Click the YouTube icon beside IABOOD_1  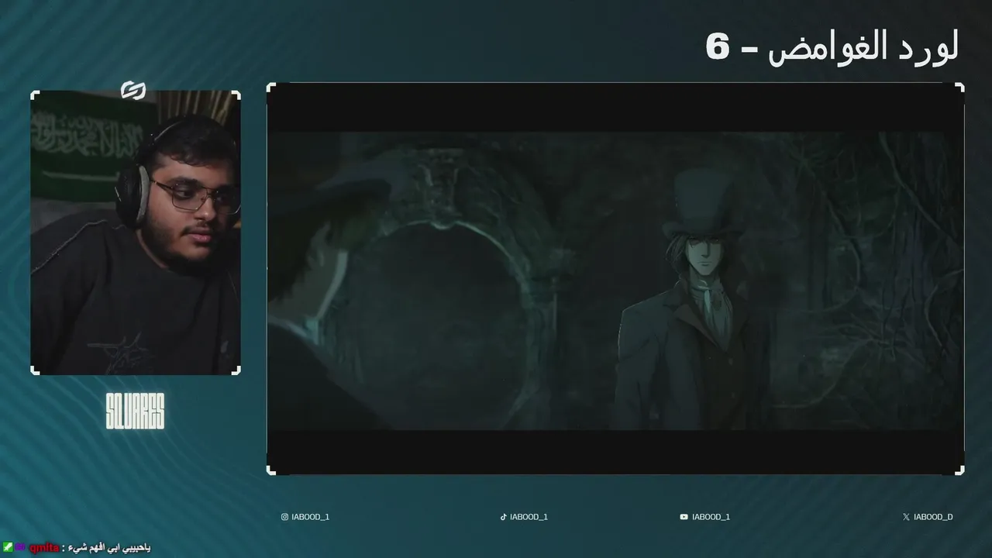tap(684, 517)
